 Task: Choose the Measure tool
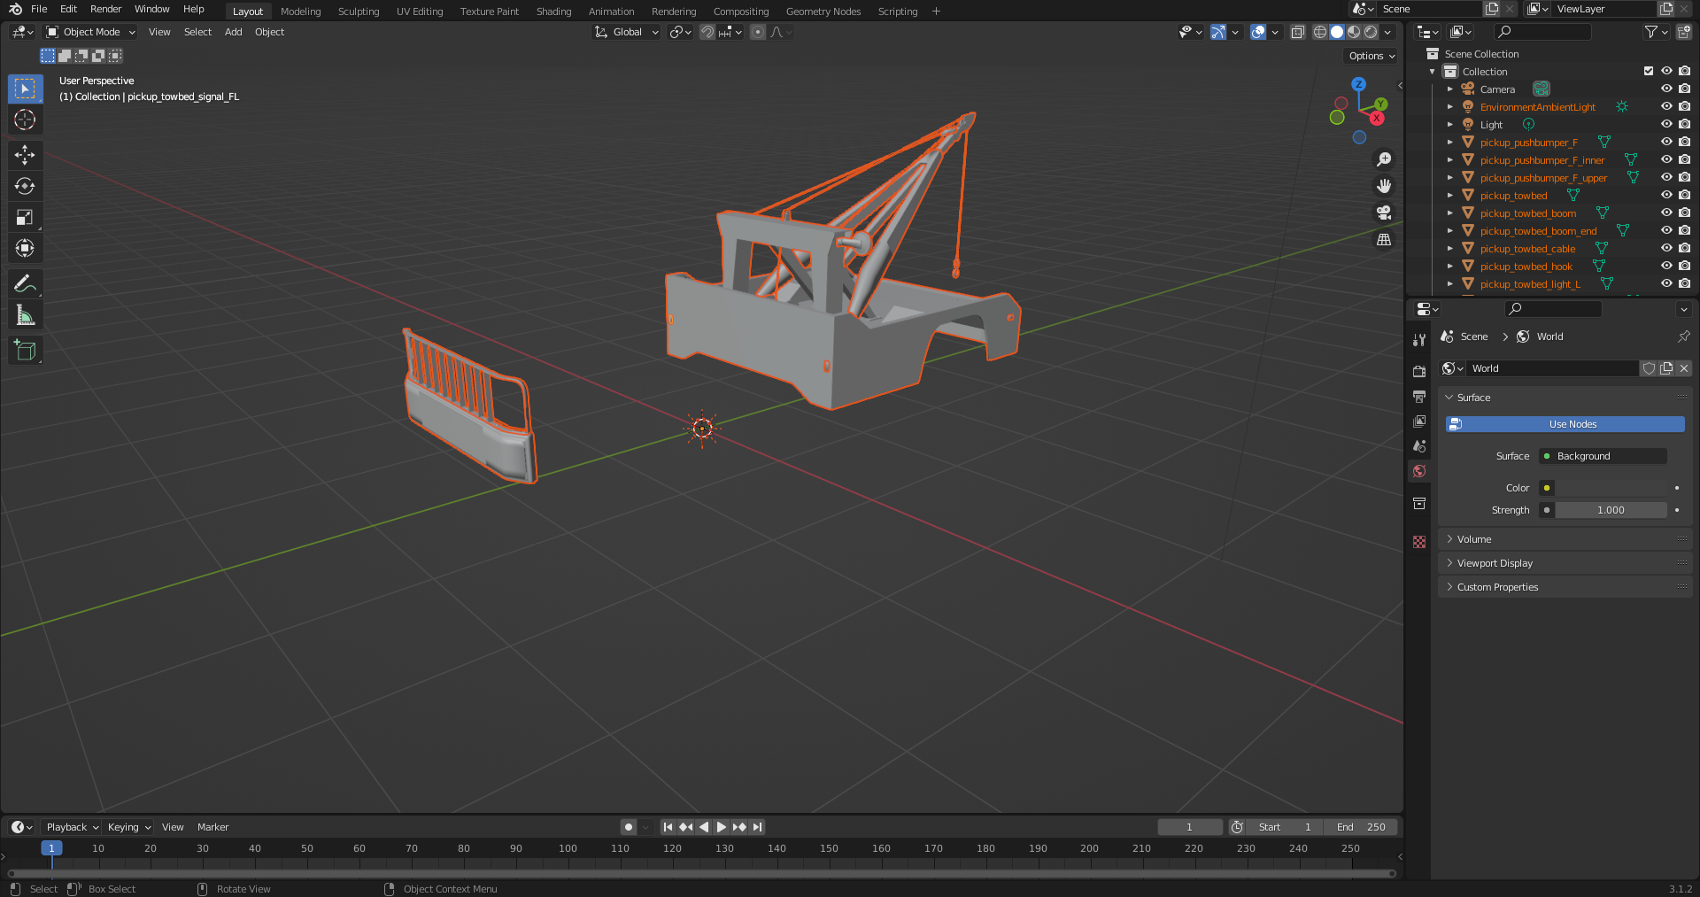[x=25, y=316]
